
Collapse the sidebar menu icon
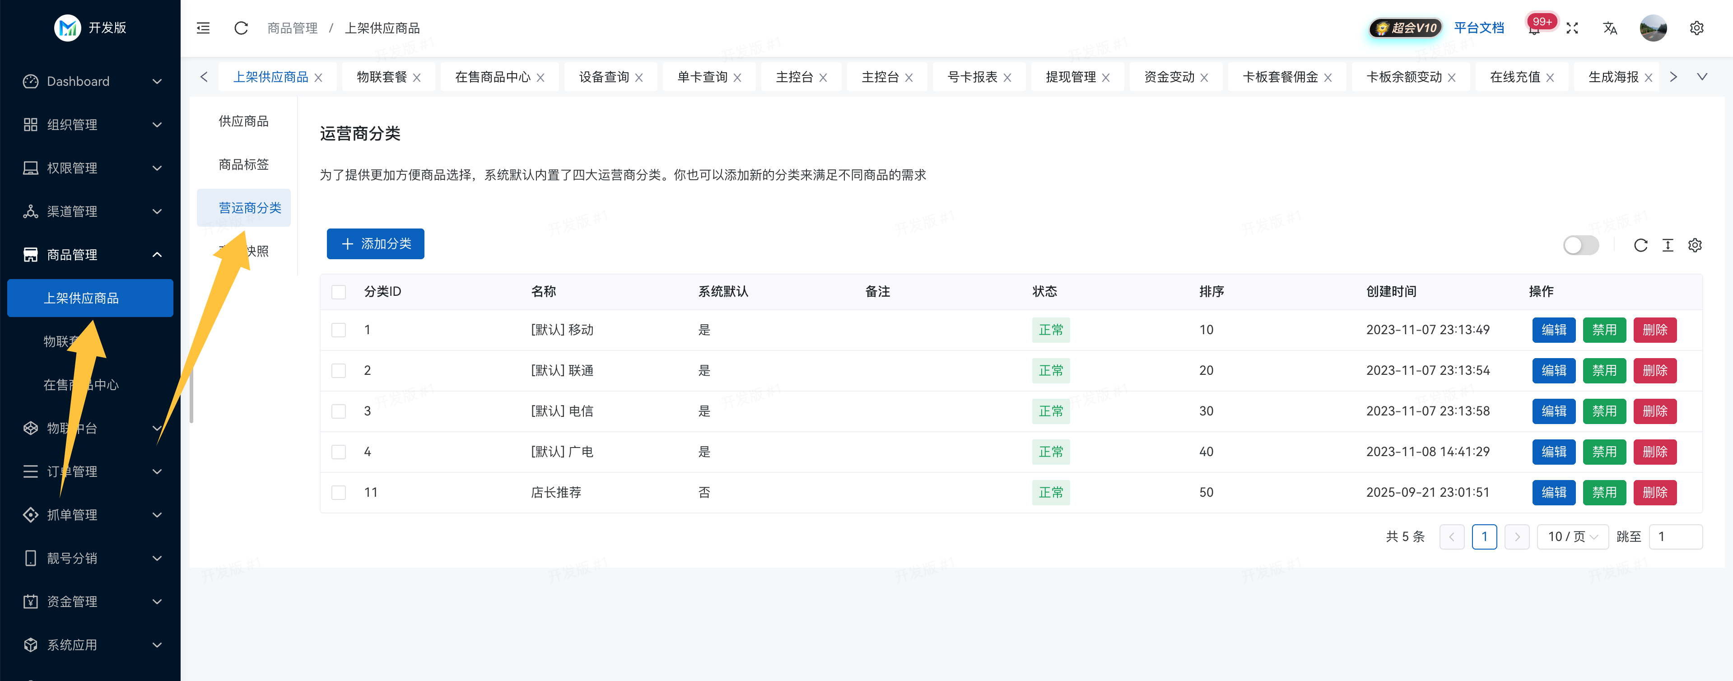[x=202, y=28]
